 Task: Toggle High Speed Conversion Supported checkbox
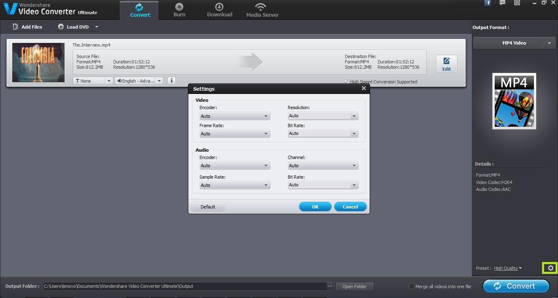pyautogui.click(x=346, y=82)
